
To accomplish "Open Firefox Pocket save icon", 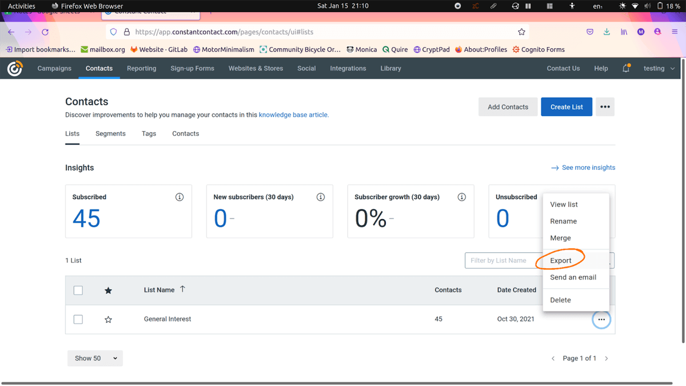I will [590, 32].
